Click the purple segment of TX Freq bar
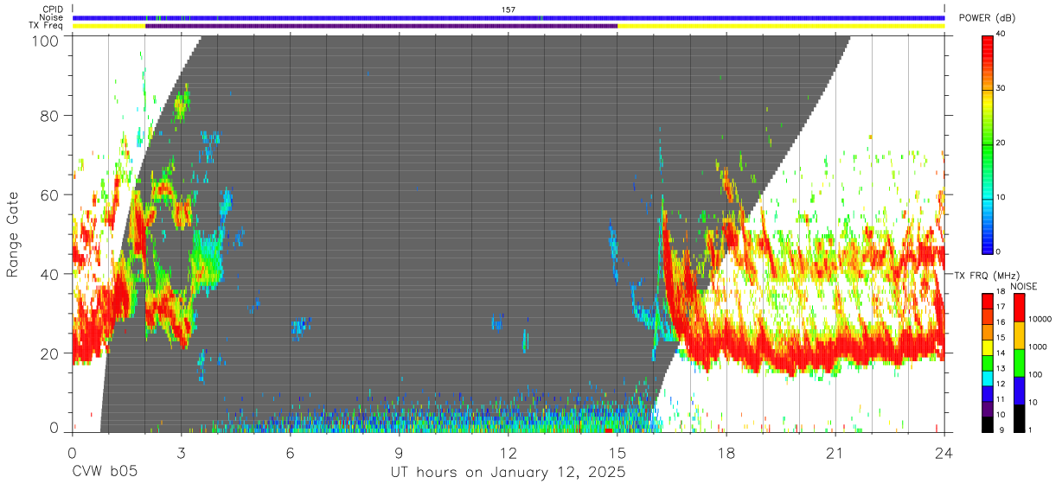The image size is (1062, 490). click(x=381, y=26)
